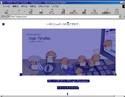The height and width of the screenshot is (97, 125).
Task: Click the page icon in address bar
Action: tap(9, 16)
